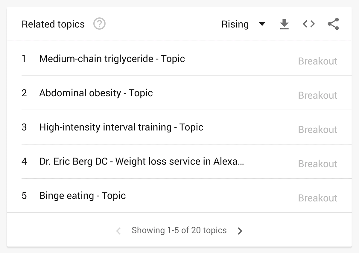The width and height of the screenshot is (359, 253).
Task: Open Binge eating topic
Action: coord(83,196)
